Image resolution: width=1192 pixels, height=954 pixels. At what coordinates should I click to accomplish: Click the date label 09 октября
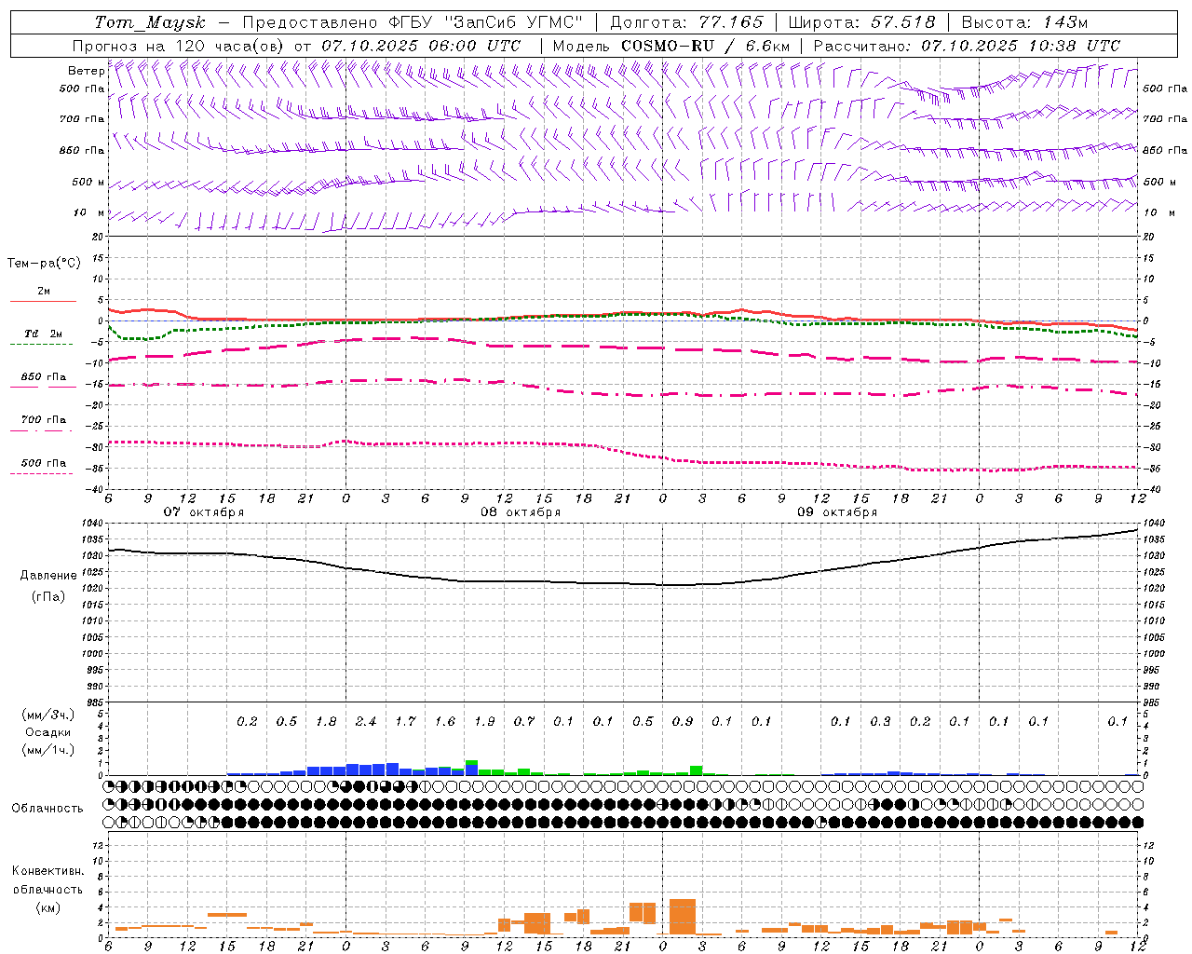pos(837,512)
